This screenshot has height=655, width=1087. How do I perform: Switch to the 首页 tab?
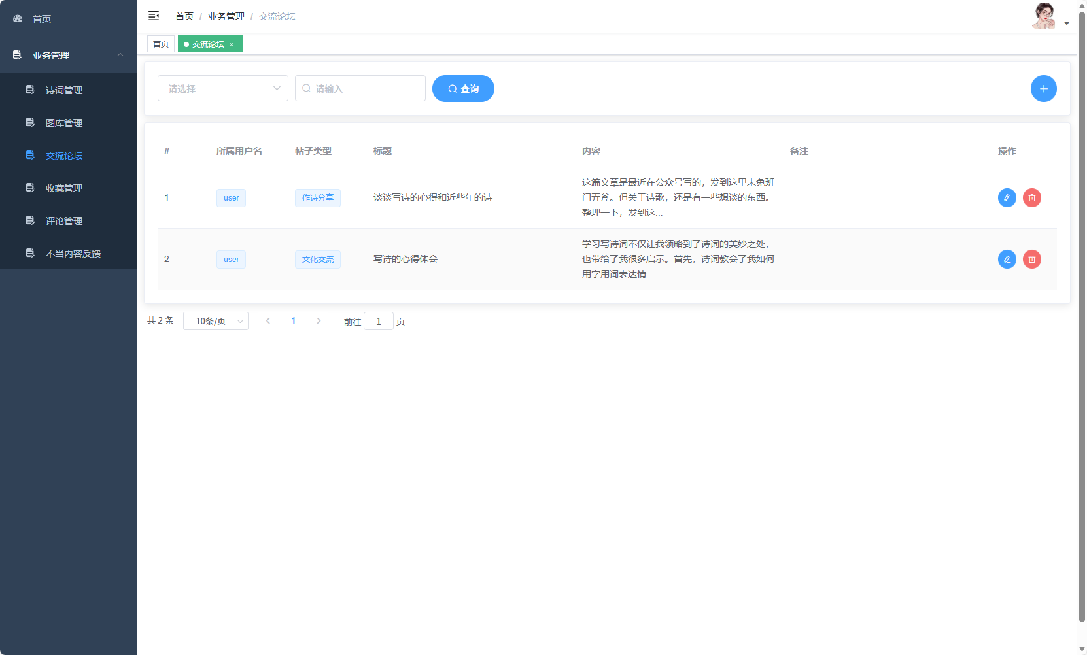pos(161,44)
